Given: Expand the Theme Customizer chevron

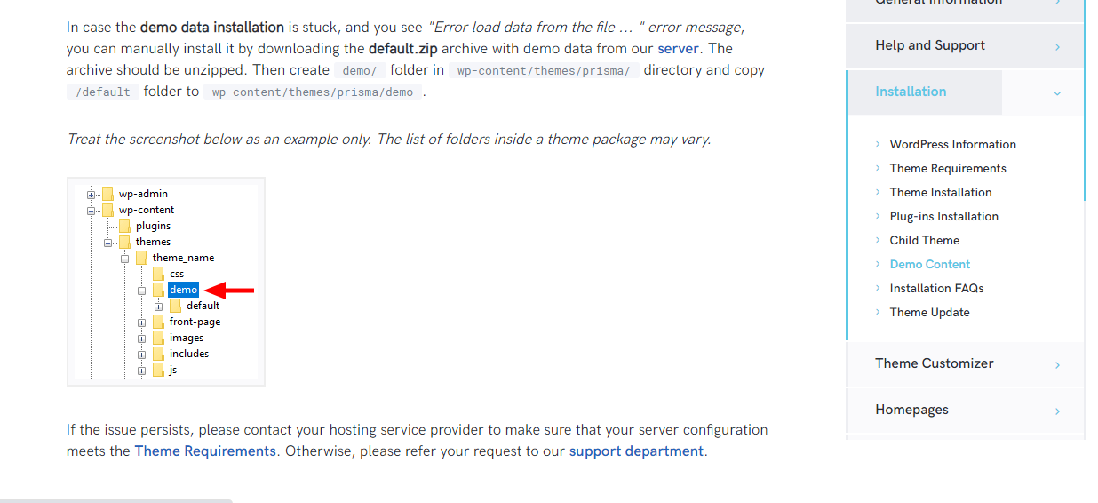Looking at the screenshot, I should pyautogui.click(x=1057, y=364).
